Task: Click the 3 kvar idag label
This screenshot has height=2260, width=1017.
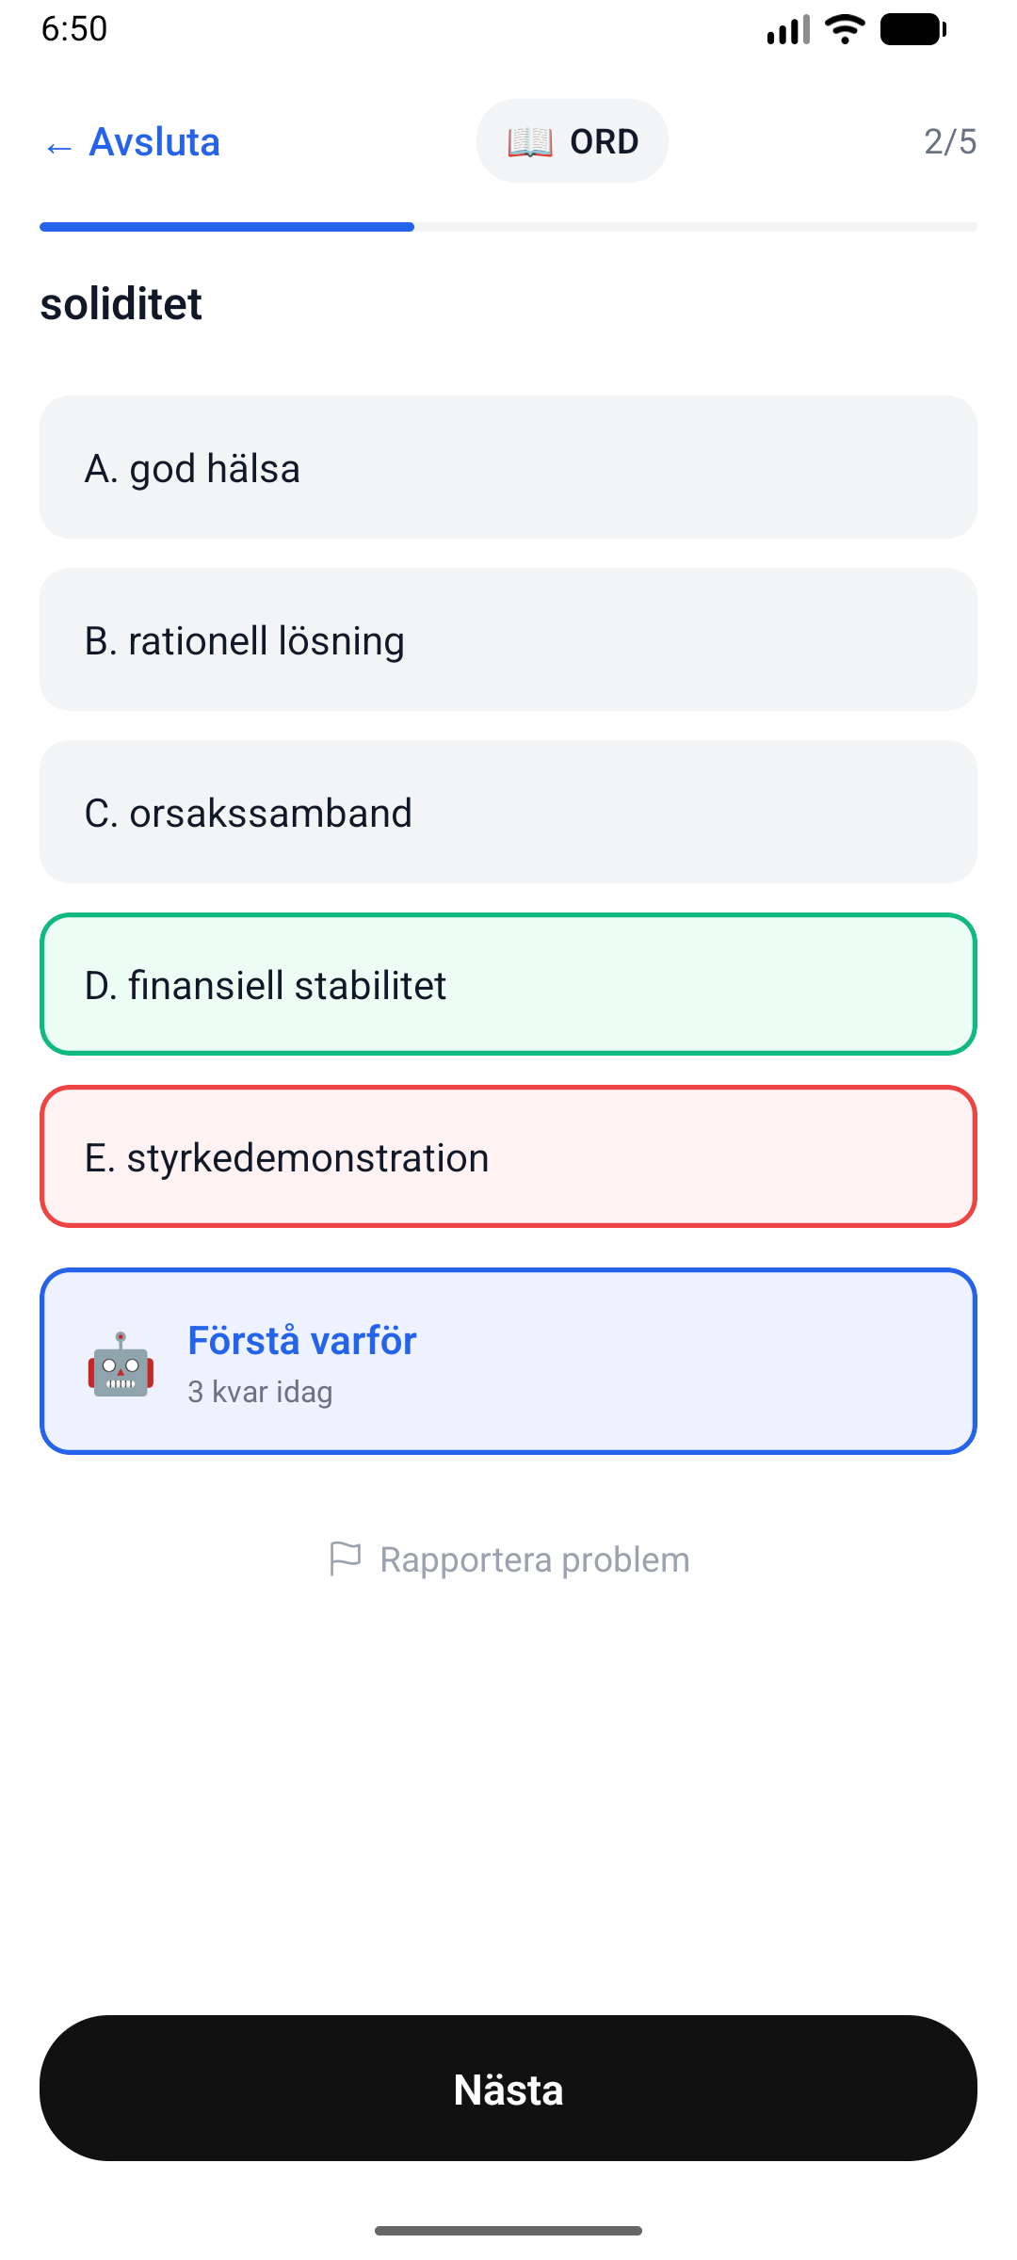Action: [260, 1391]
